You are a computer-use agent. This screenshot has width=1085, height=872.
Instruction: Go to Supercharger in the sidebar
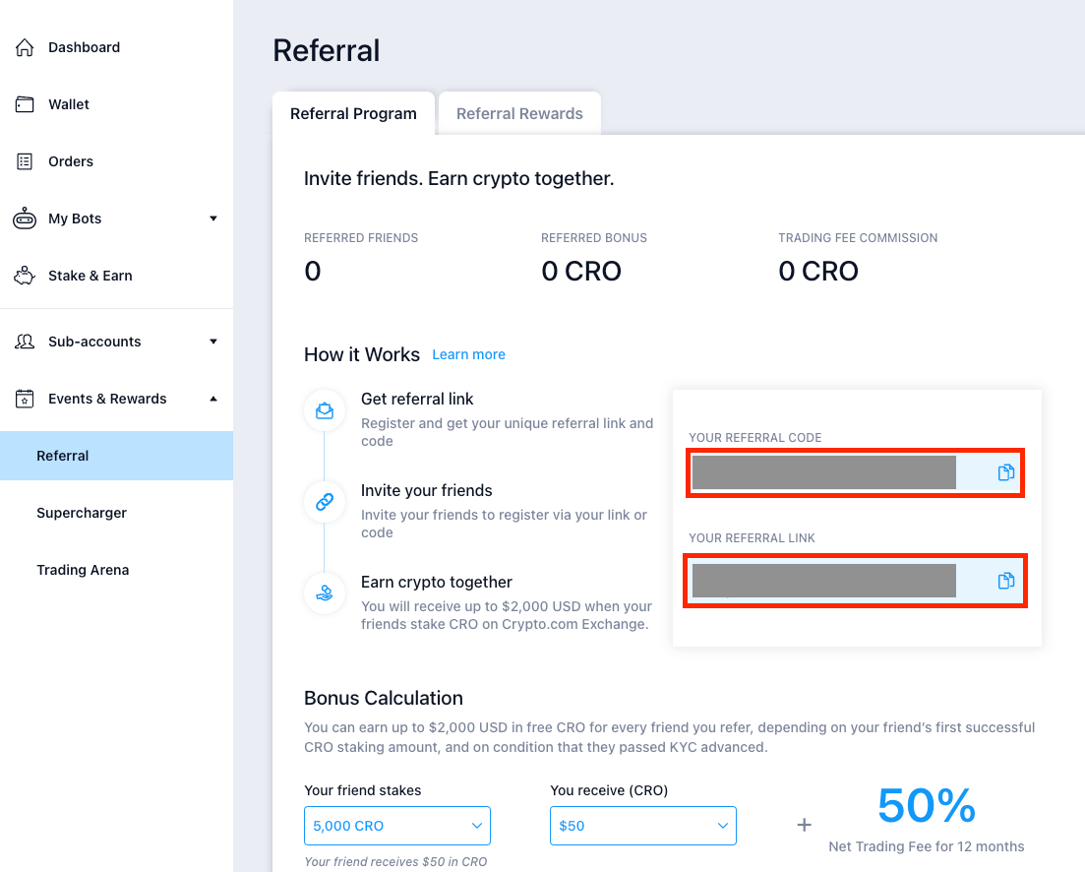coord(82,513)
